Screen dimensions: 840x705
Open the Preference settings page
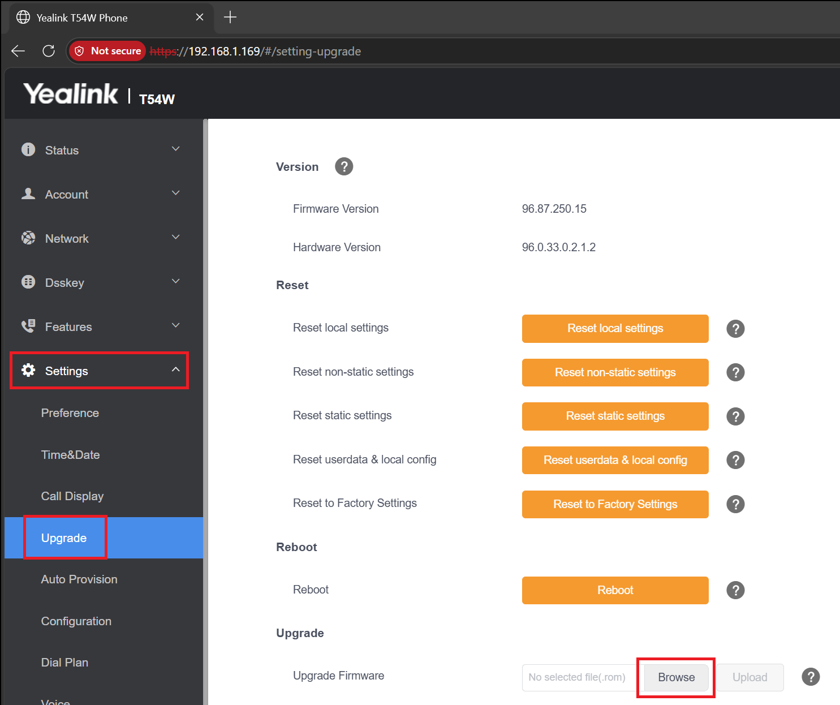tap(70, 413)
